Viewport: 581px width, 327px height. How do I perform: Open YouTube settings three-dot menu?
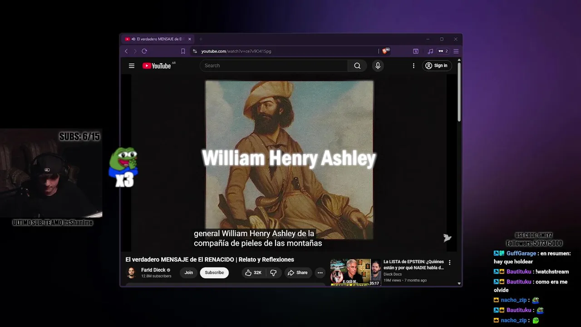pyautogui.click(x=414, y=66)
